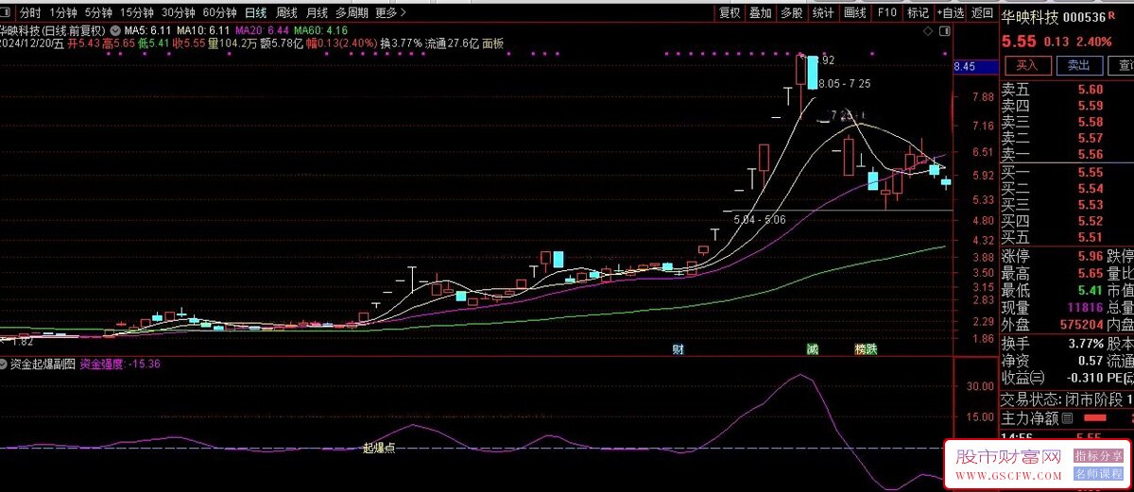Click the MA20 6.44 indicator label
The image size is (1134, 492).
(263, 30)
